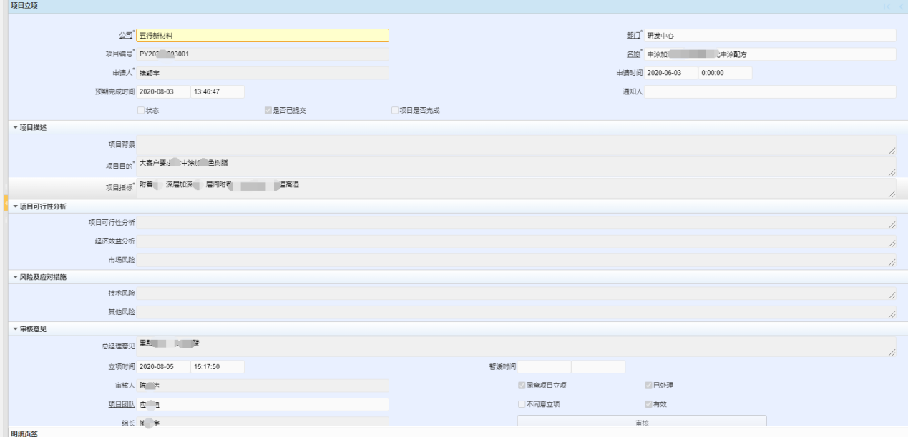Click the 审核 button
The image size is (908, 437).
coord(642,423)
